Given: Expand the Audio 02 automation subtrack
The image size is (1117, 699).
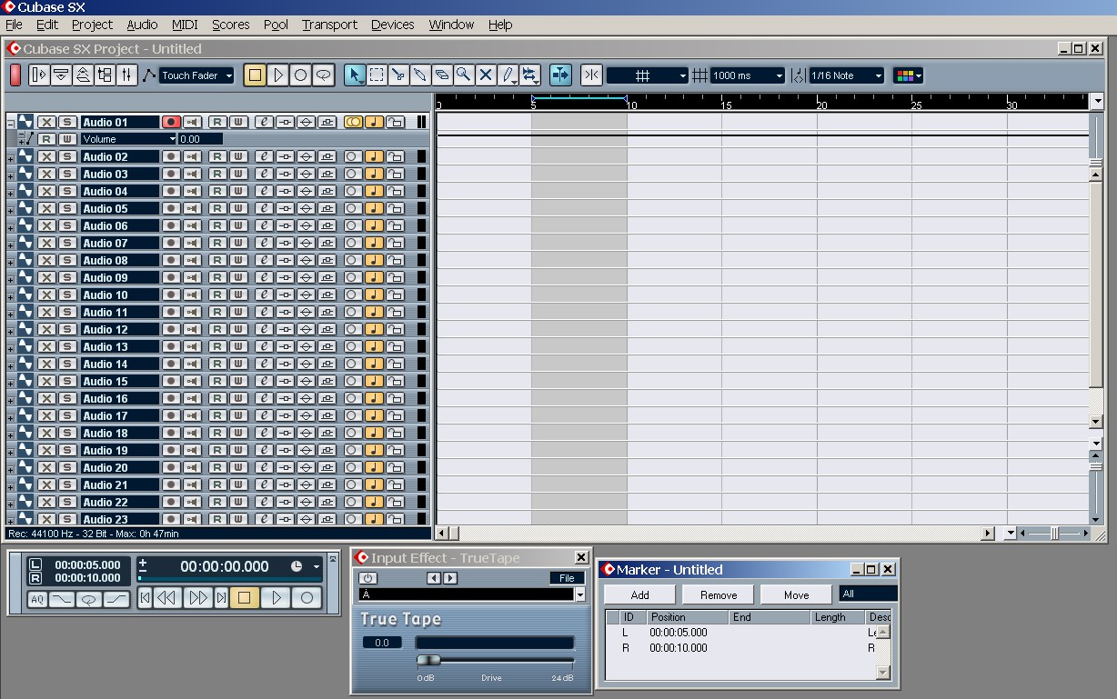Looking at the screenshot, I should point(11,158).
